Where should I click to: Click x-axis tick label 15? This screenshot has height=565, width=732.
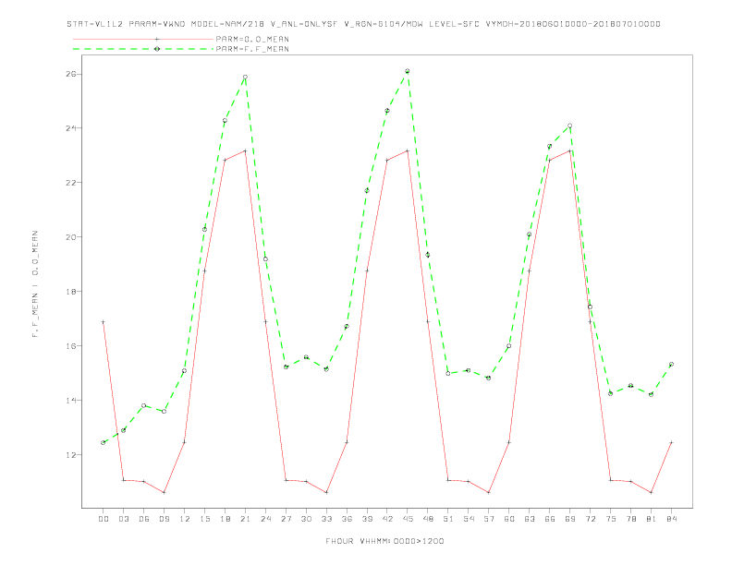coord(204,519)
